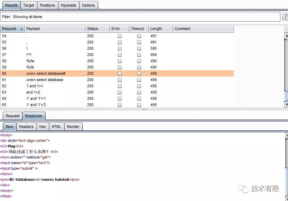Viewport: 288px width, 201px height.
Task: Select payload '1 and 1=1' row
Action: click(x=117, y=86)
